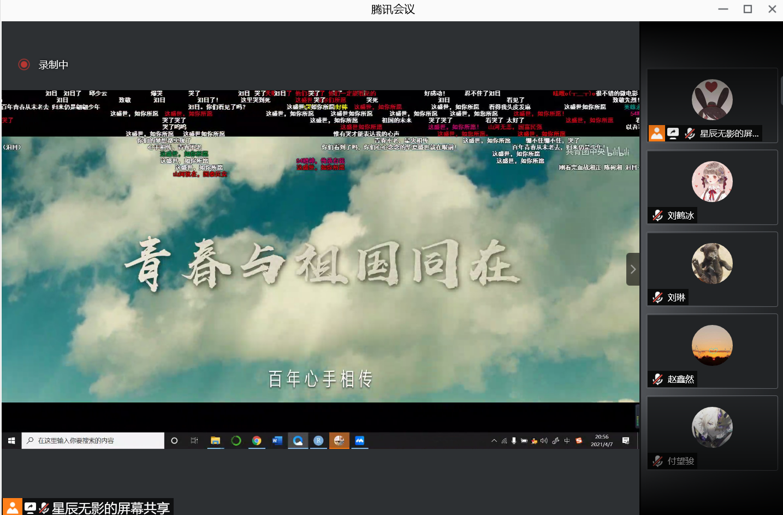Viewport: 783px width, 515px height.
Task: Click the participant list scrollbar
Action: 781,91
